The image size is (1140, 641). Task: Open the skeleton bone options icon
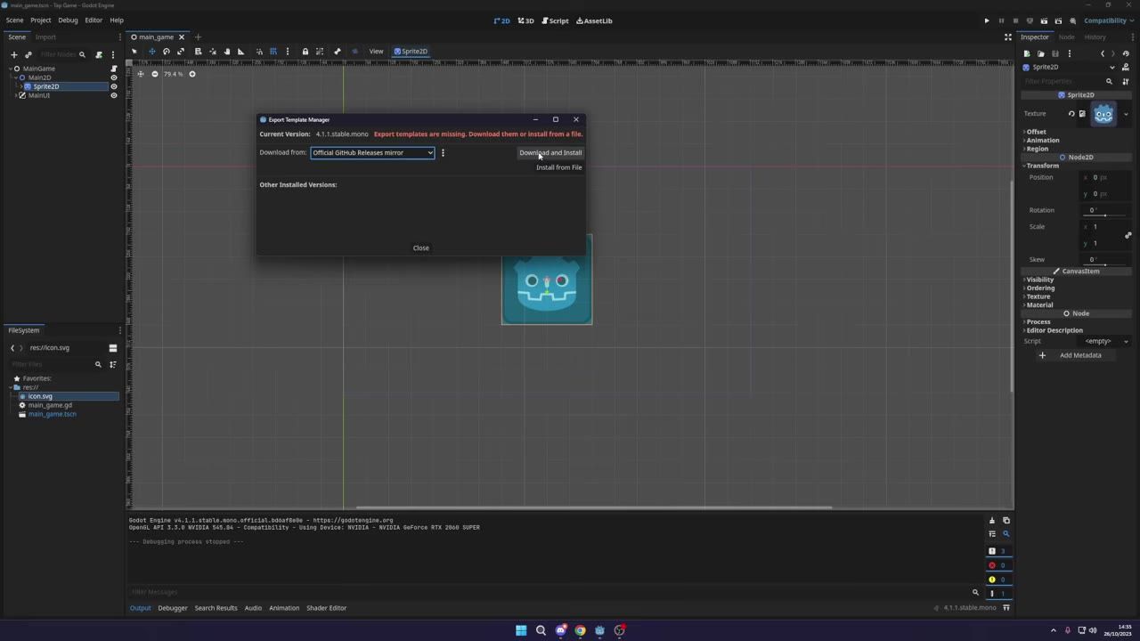pyautogui.click(x=338, y=51)
